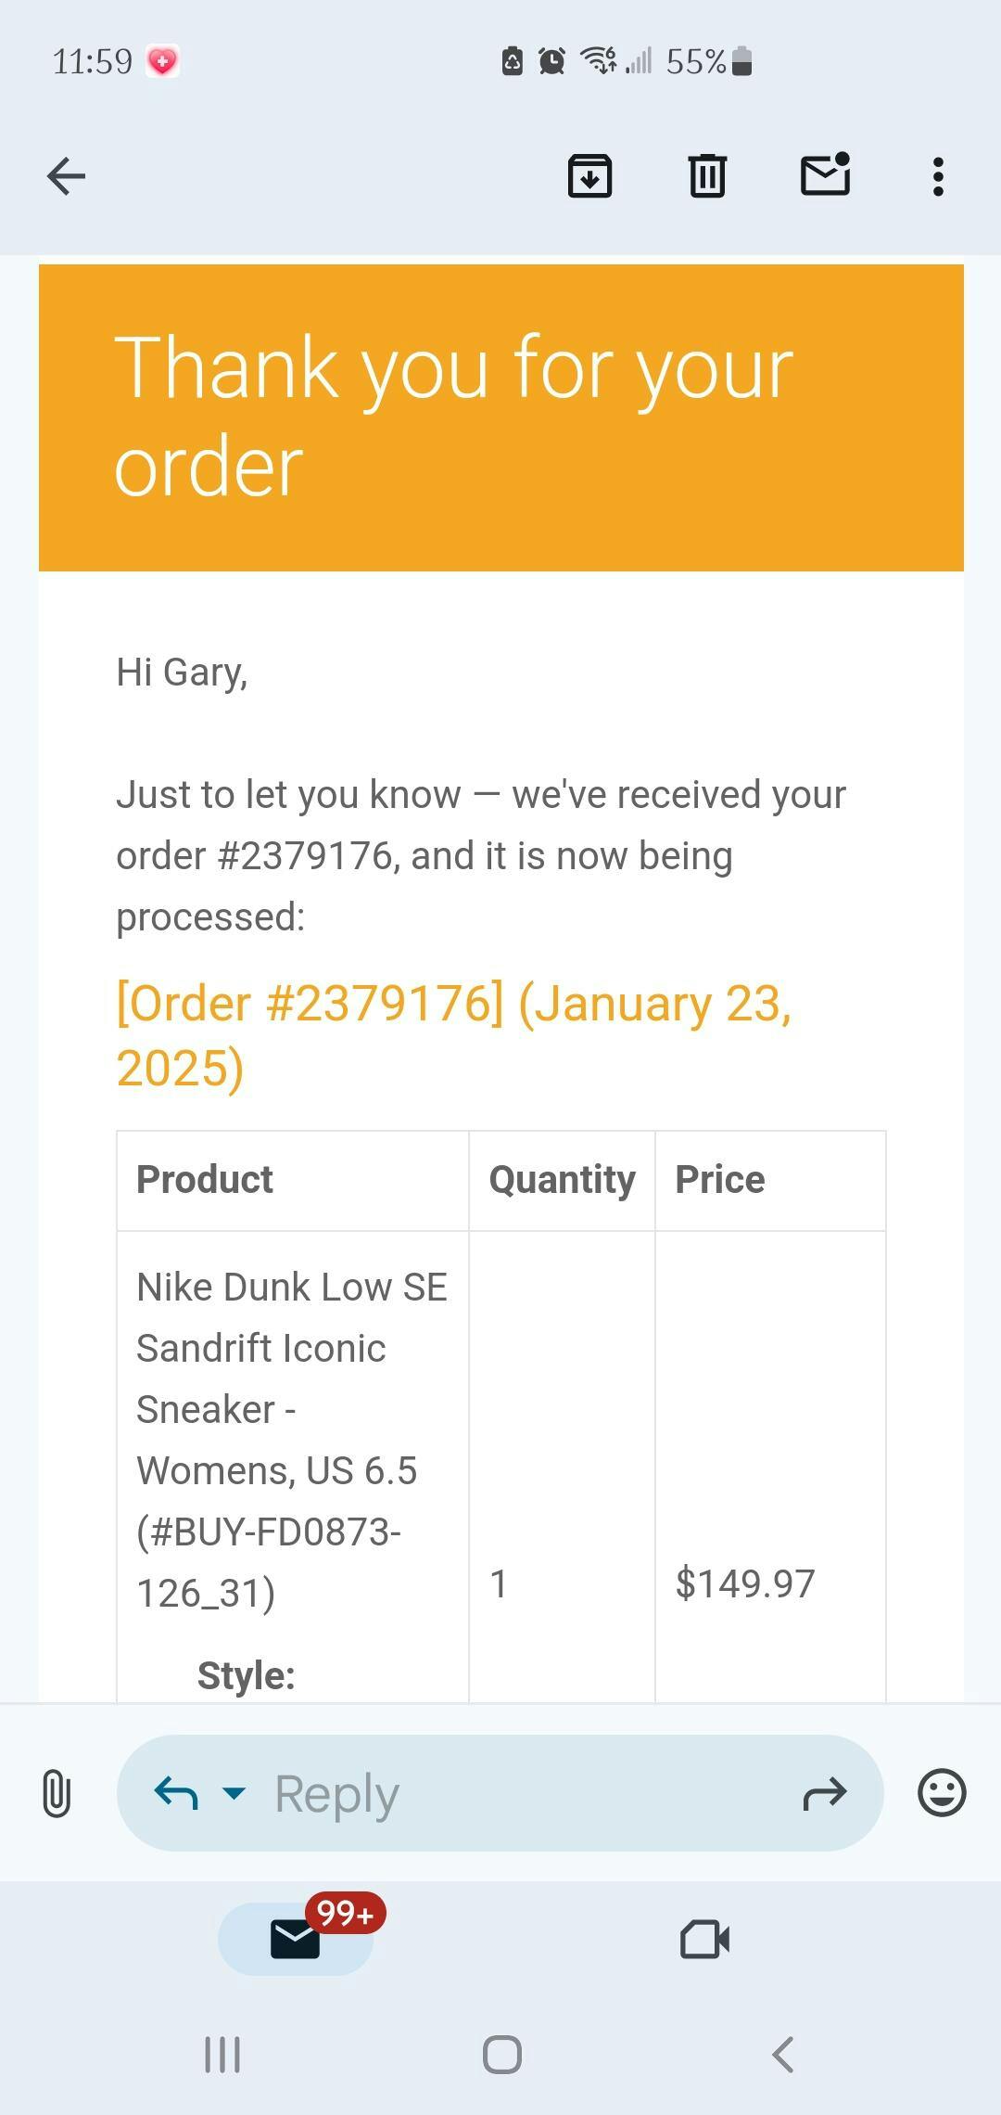Archive this order email
Viewport: 1001px width, 2115px height.
(589, 176)
